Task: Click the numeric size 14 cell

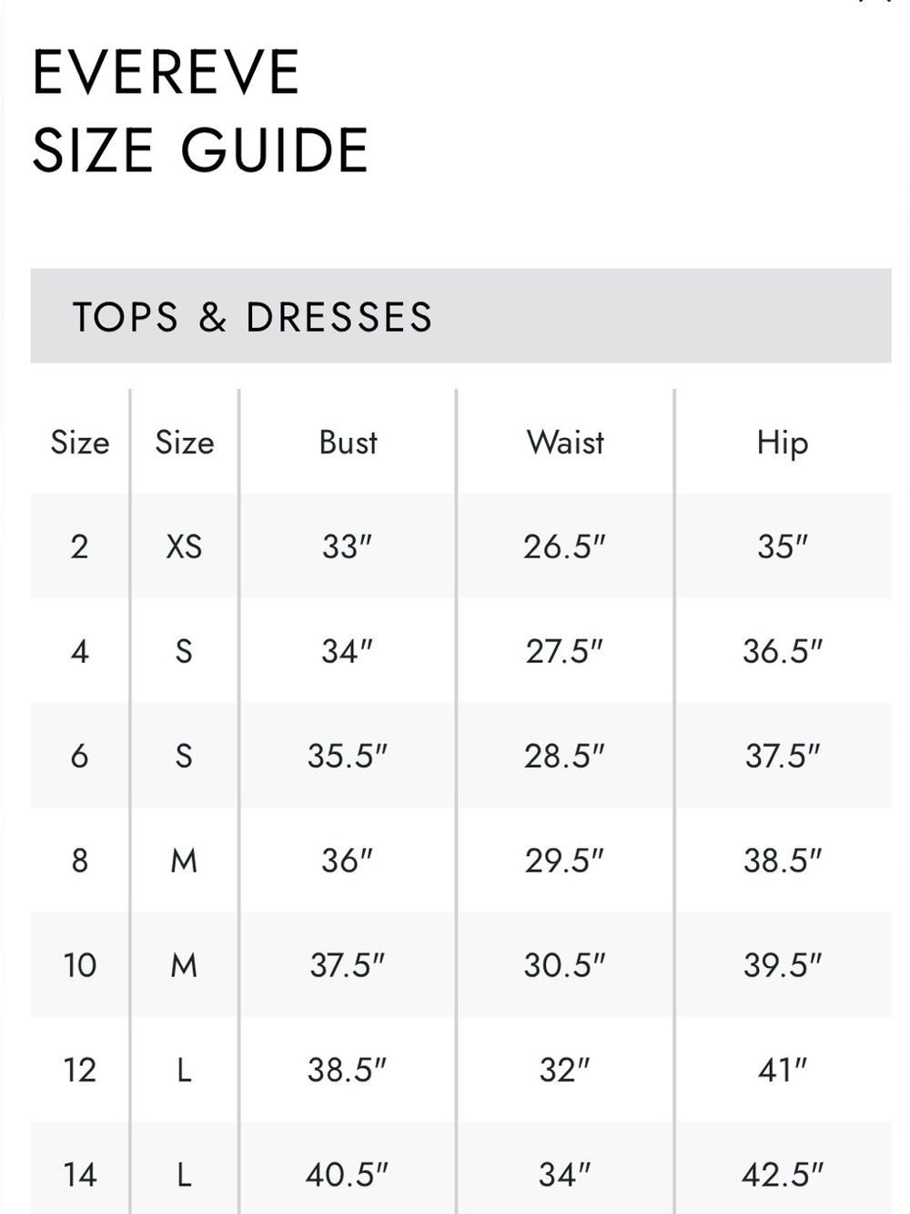Action: point(80,1175)
